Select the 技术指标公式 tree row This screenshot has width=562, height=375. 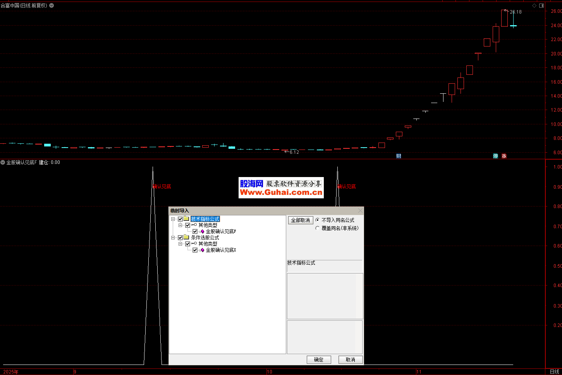(205, 219)
